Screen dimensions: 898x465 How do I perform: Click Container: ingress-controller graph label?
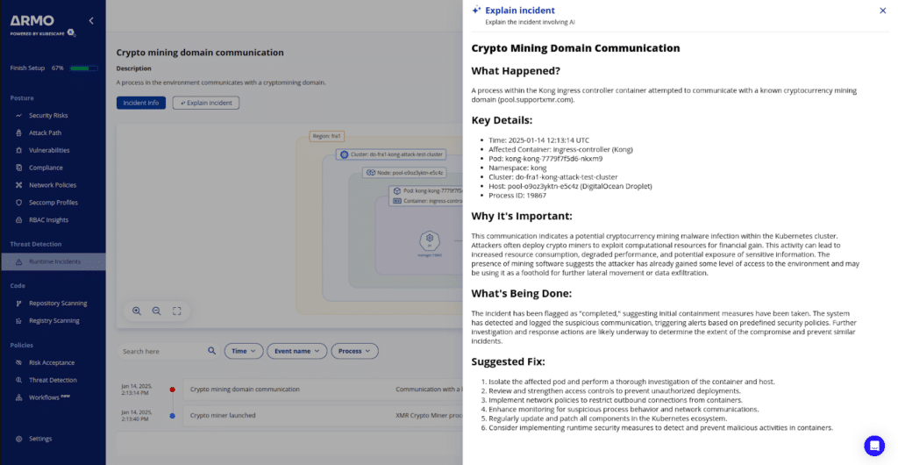pos(428,201)
